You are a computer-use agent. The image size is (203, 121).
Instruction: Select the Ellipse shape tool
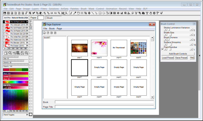tap(104, 13)
